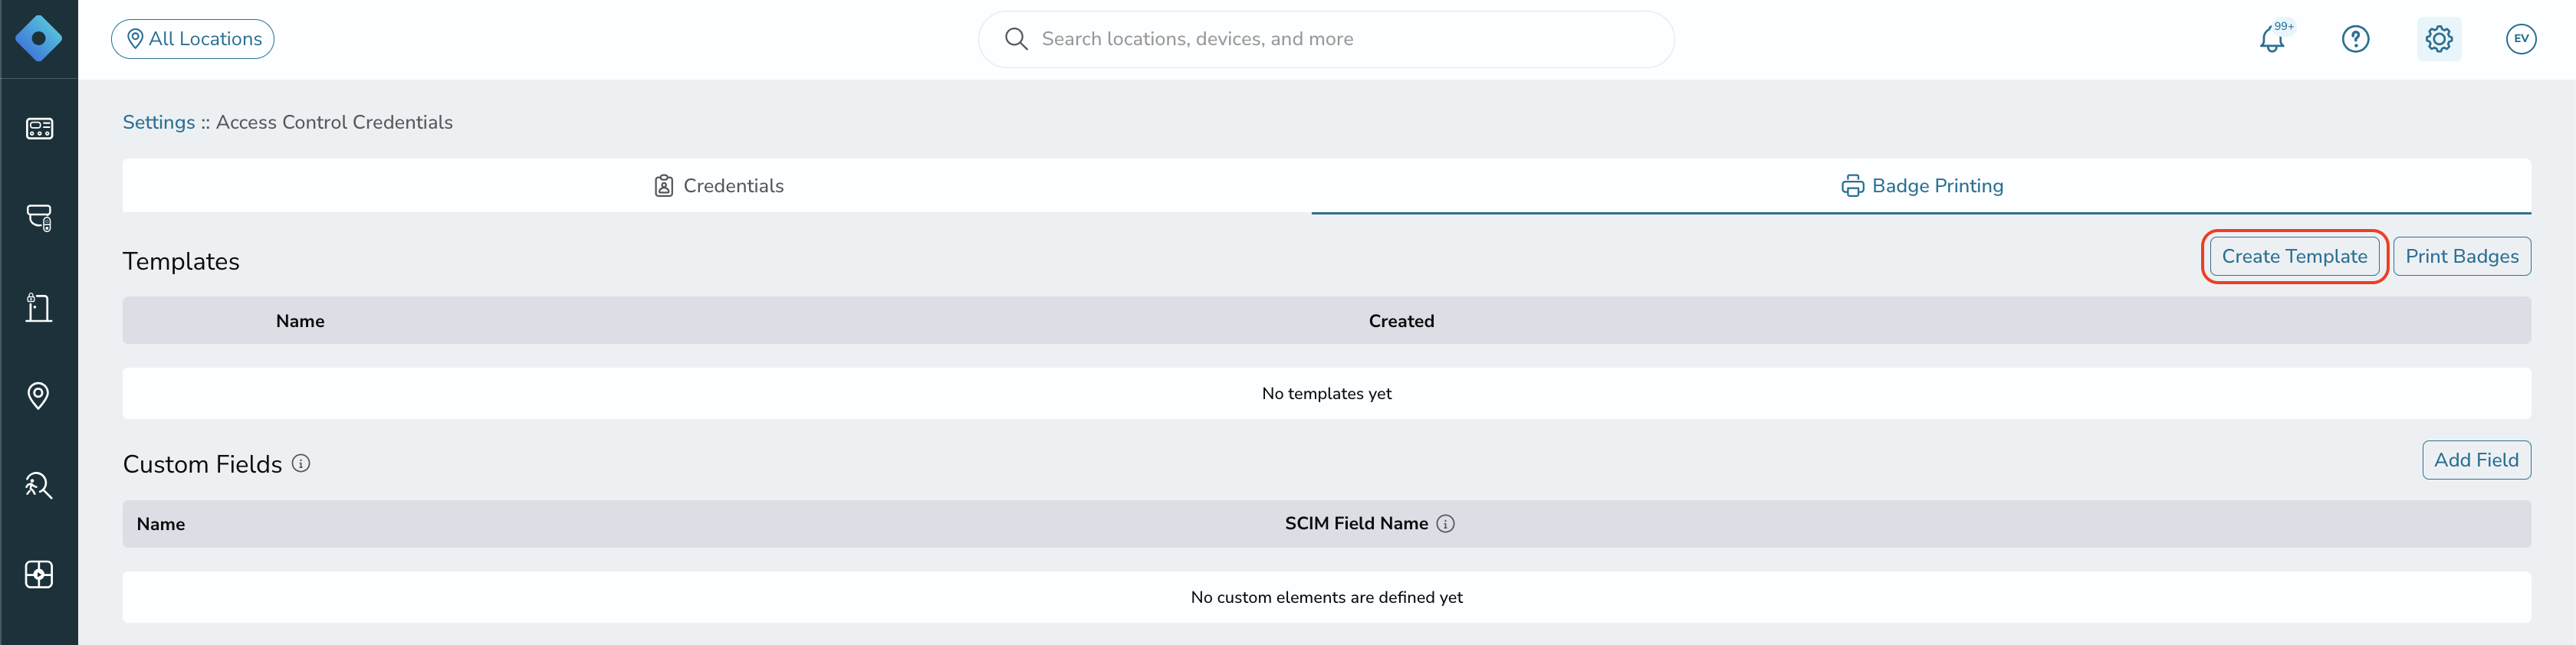Click the Add Field button
Image resolution: width=2576 pixels, height=645 pixels.
point(2476,460)
